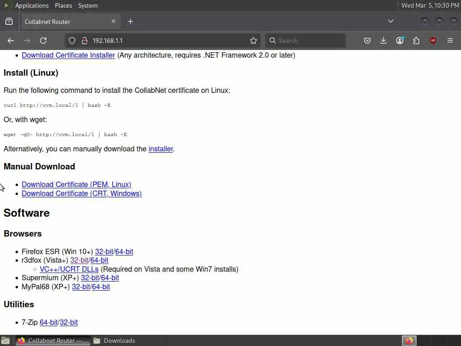Viewport: 461px width, 346px height.
Task: Download Certificate (CRT, Windows)
Action: [82, 194]
